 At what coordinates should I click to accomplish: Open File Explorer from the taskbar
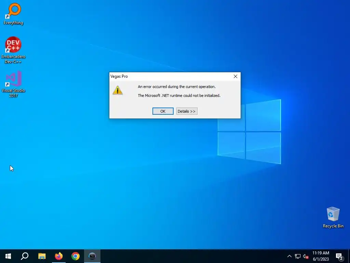pyautogui.click(x=42, y=256)
